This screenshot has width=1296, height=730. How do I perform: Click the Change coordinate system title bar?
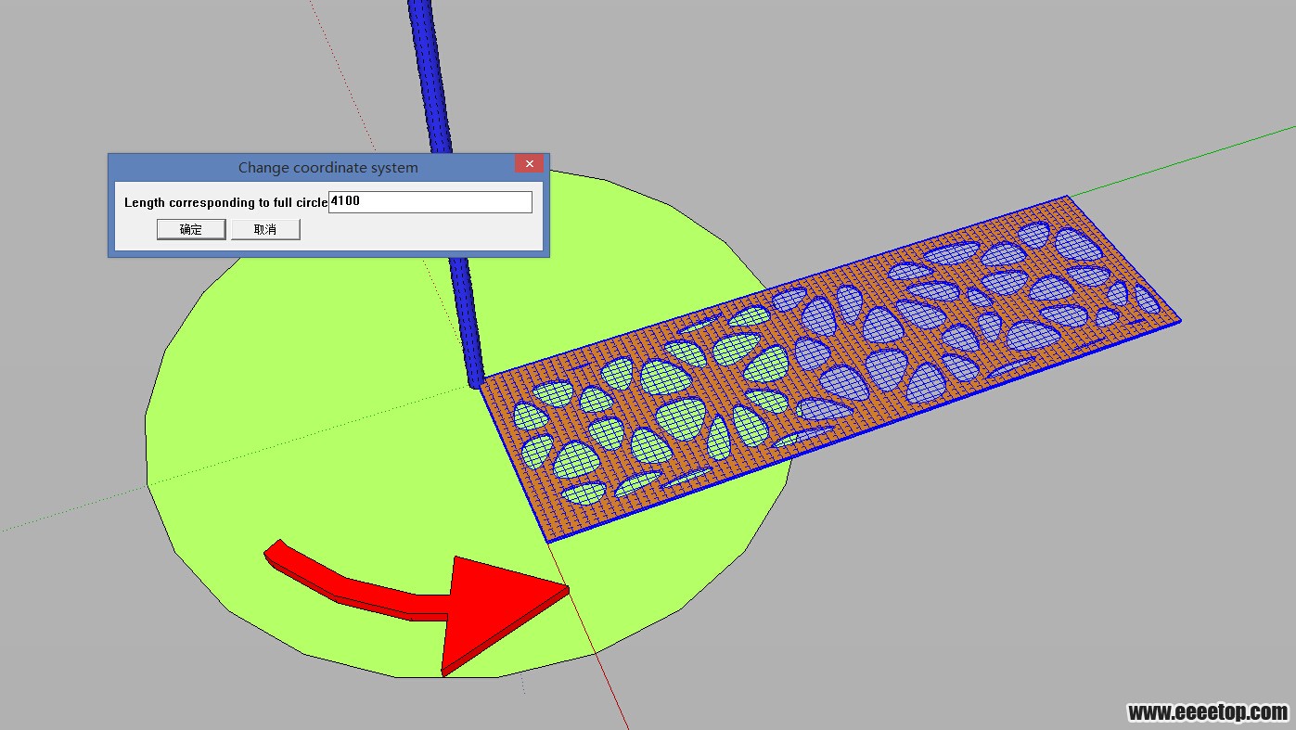tap(327, 167)
